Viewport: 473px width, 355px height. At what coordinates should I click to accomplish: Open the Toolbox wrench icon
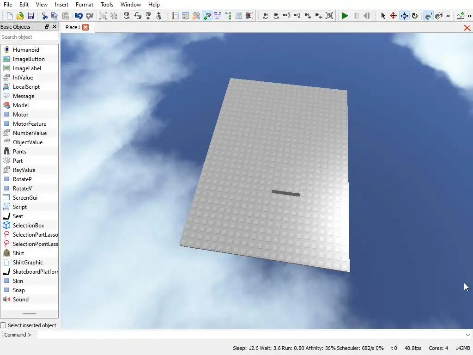point(196,16)
